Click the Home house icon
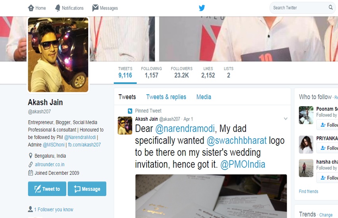This screenshot has height=218, width=338. coord(31,8)
